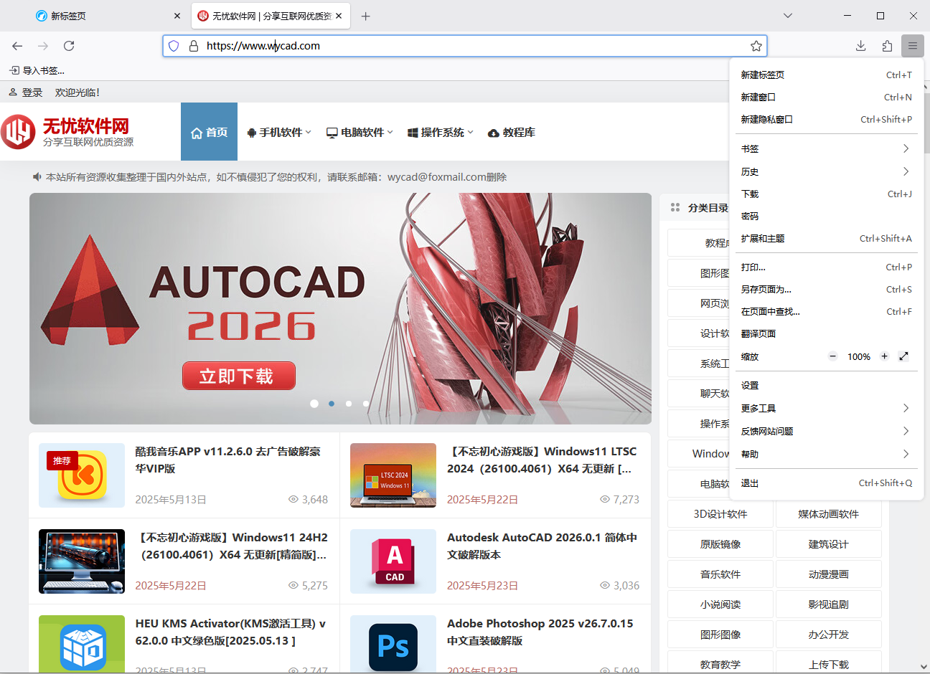Choose 新建隐私窗口 from the open menu
Viewport: 930px width, 674px height.
tap(768, 119)
